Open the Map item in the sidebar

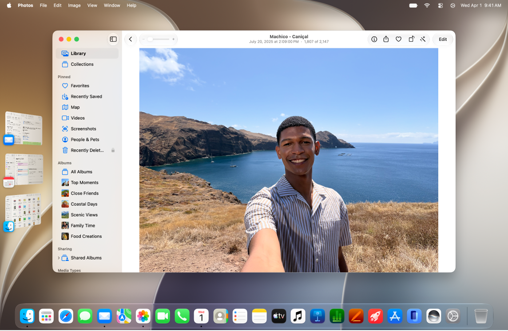(87, 107)
